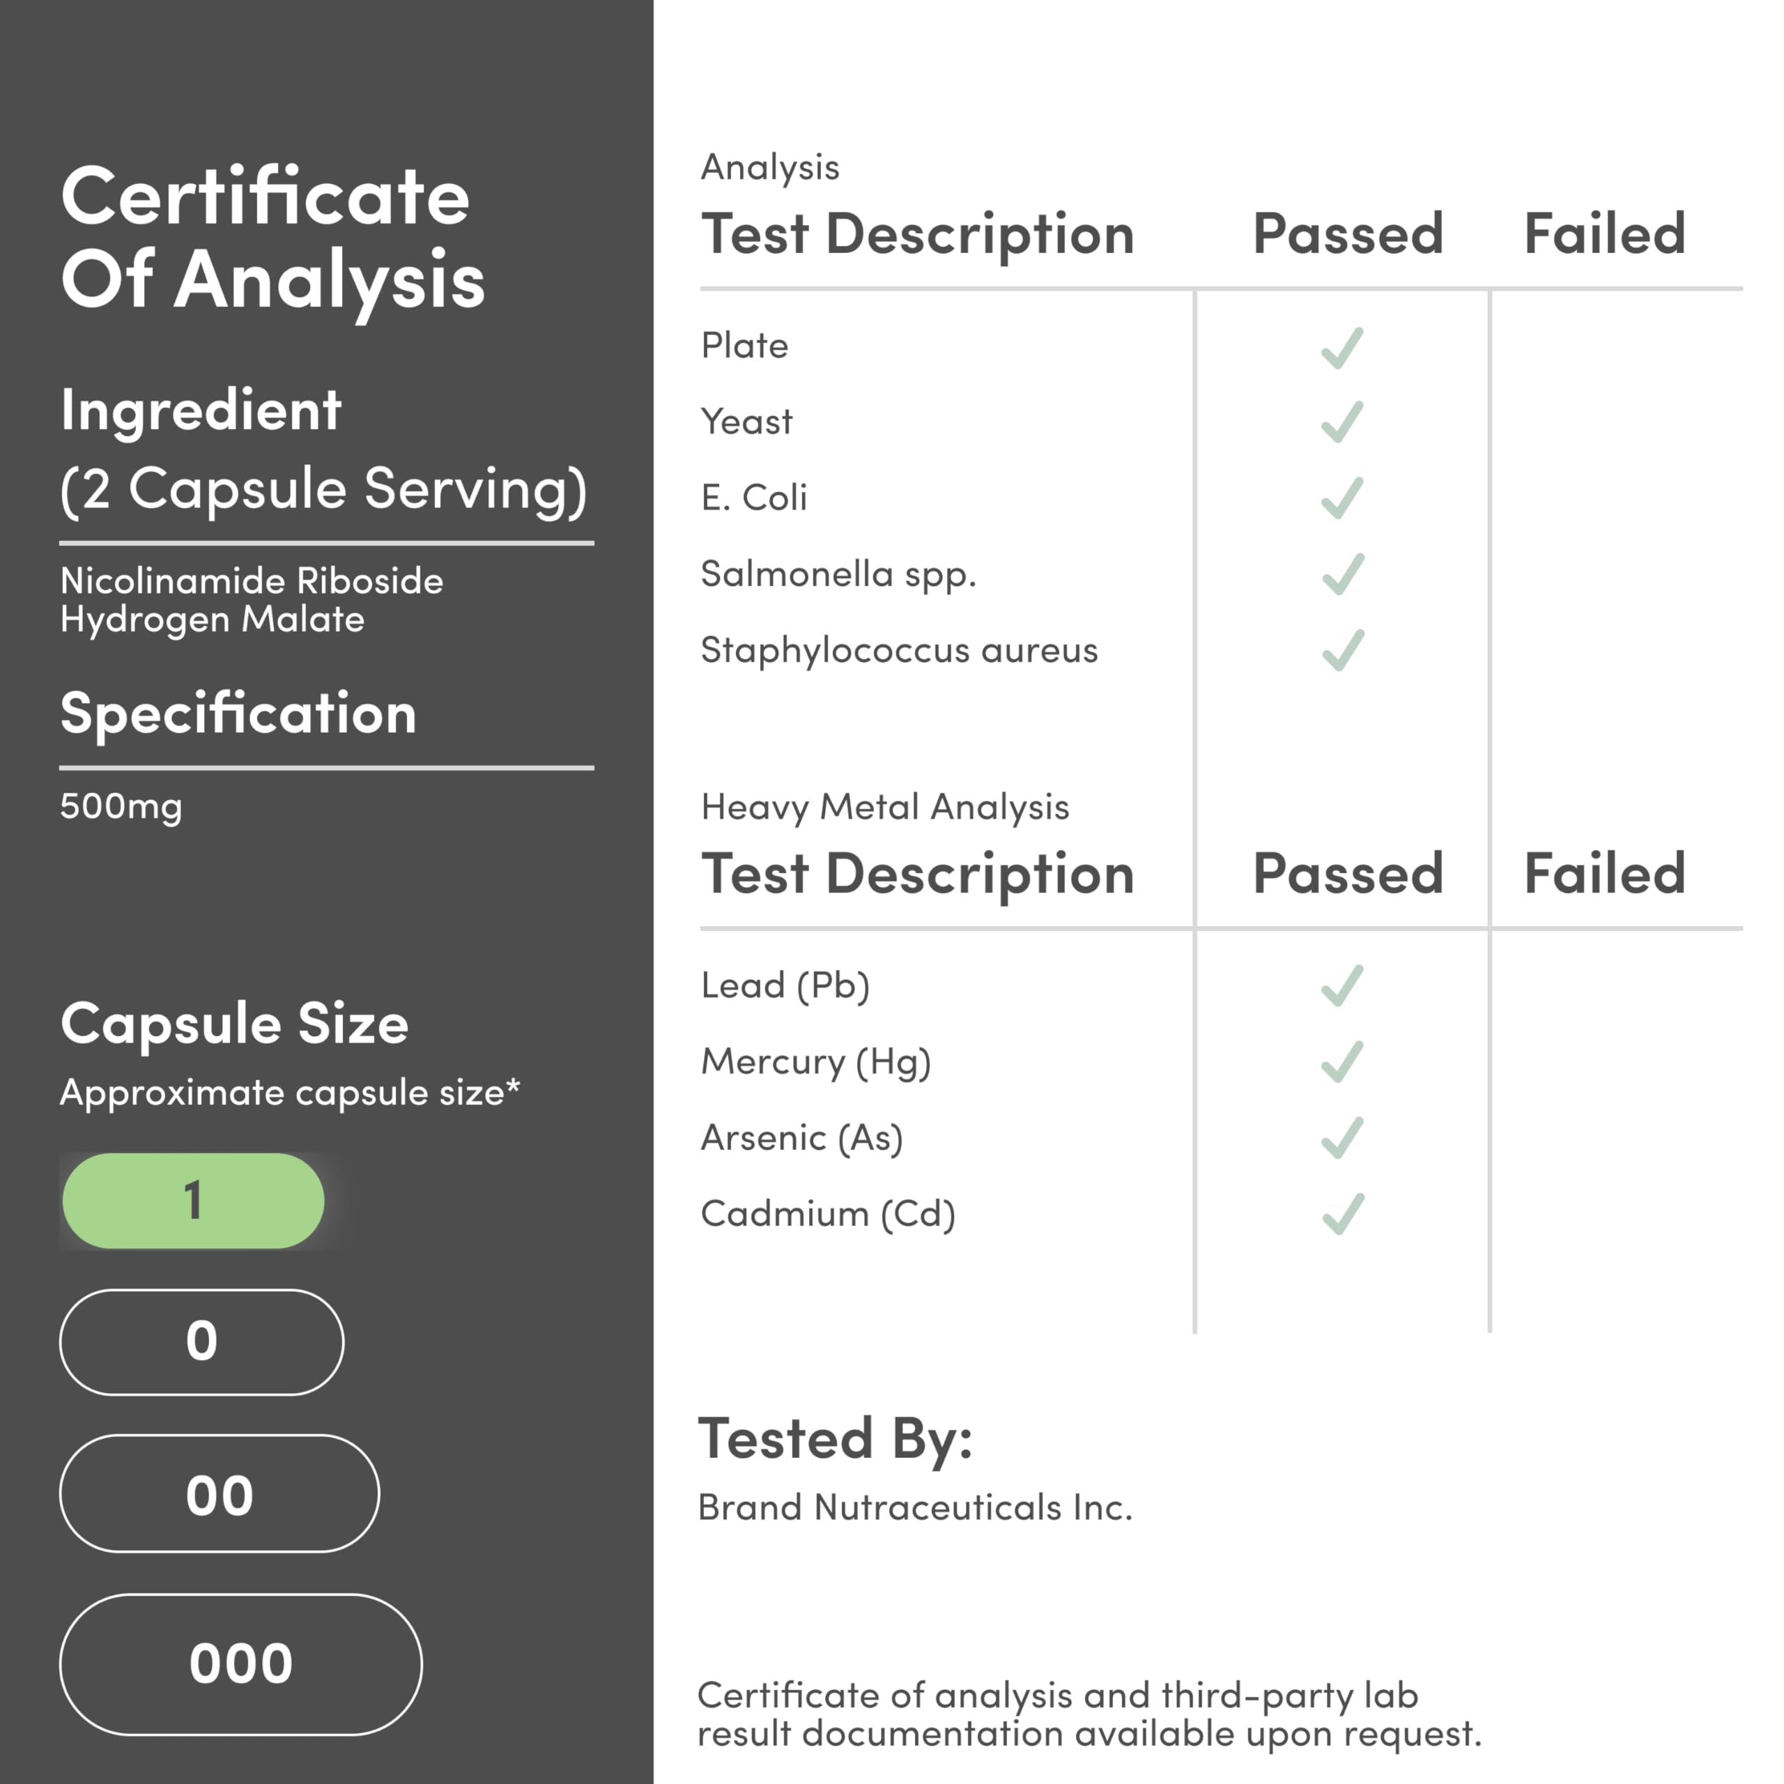The image size is (1784, 1784).
Task: Click the Cadmium (Cd) passed checkmark
Action: point(1341,1213)
